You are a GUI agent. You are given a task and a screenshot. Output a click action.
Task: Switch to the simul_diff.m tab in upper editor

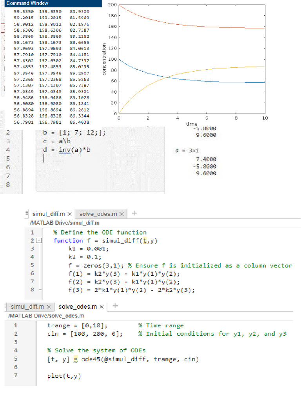click(x=48, y=214)
